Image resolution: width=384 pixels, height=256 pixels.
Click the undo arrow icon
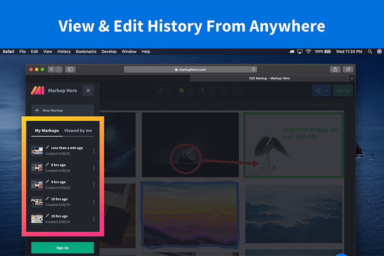click(x=224, y=90)
